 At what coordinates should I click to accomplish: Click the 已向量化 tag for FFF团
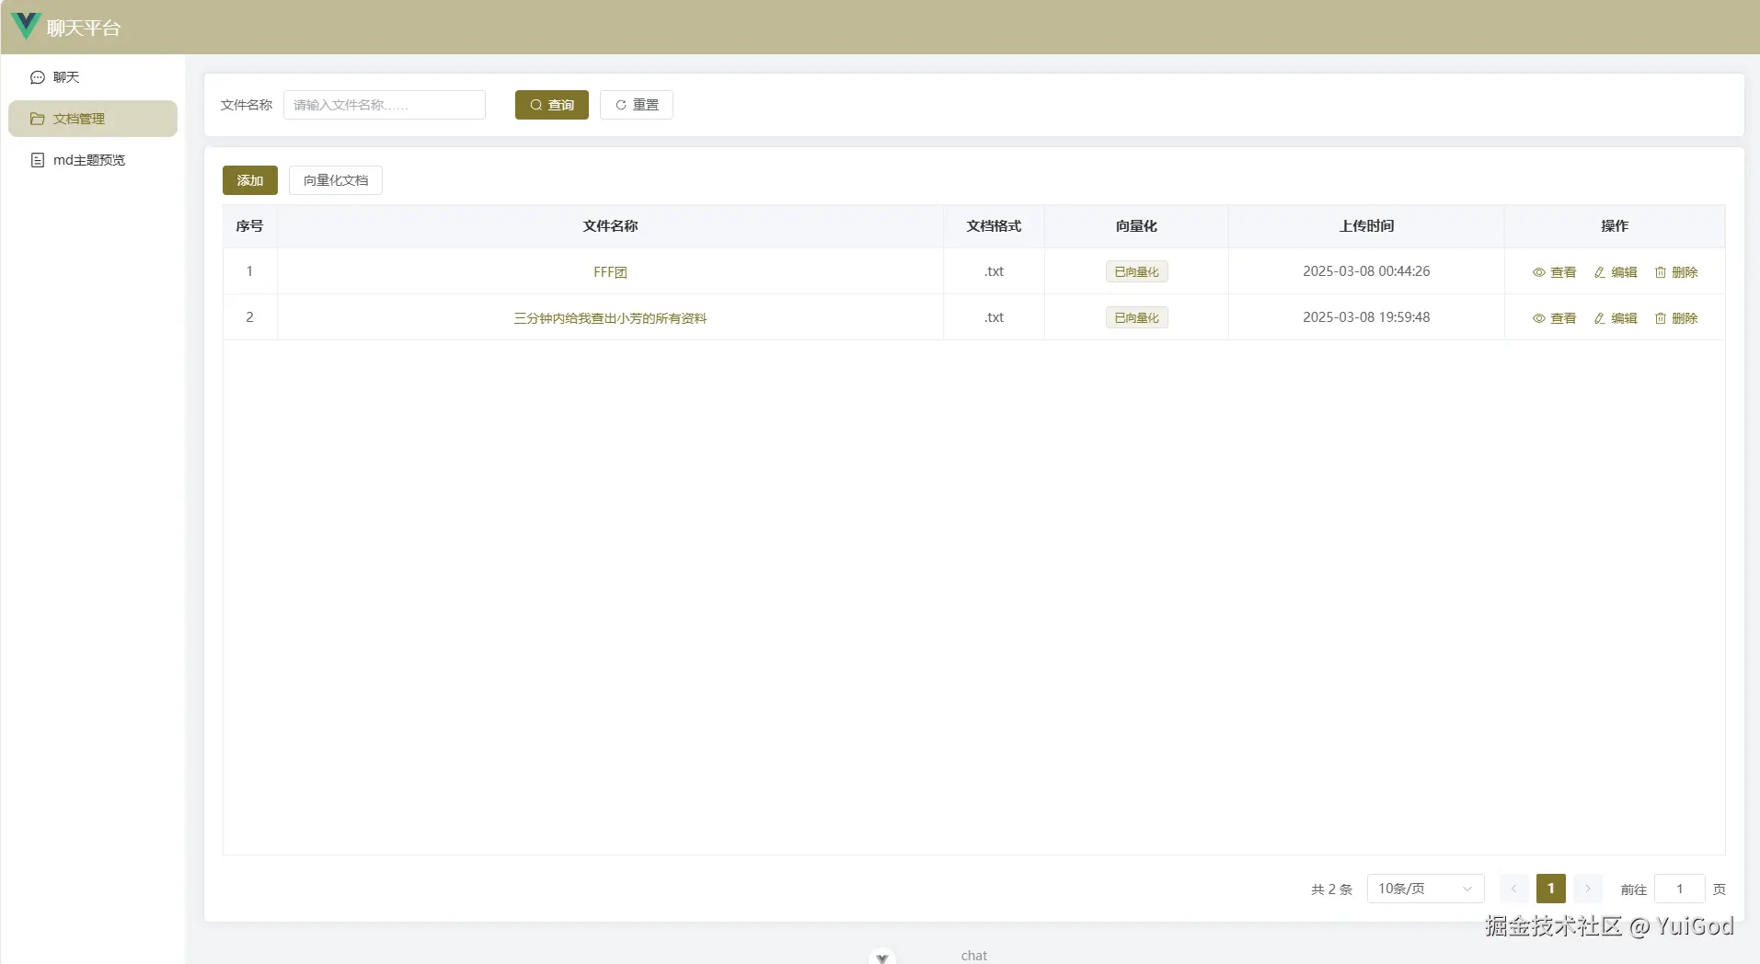[1137, 271]
